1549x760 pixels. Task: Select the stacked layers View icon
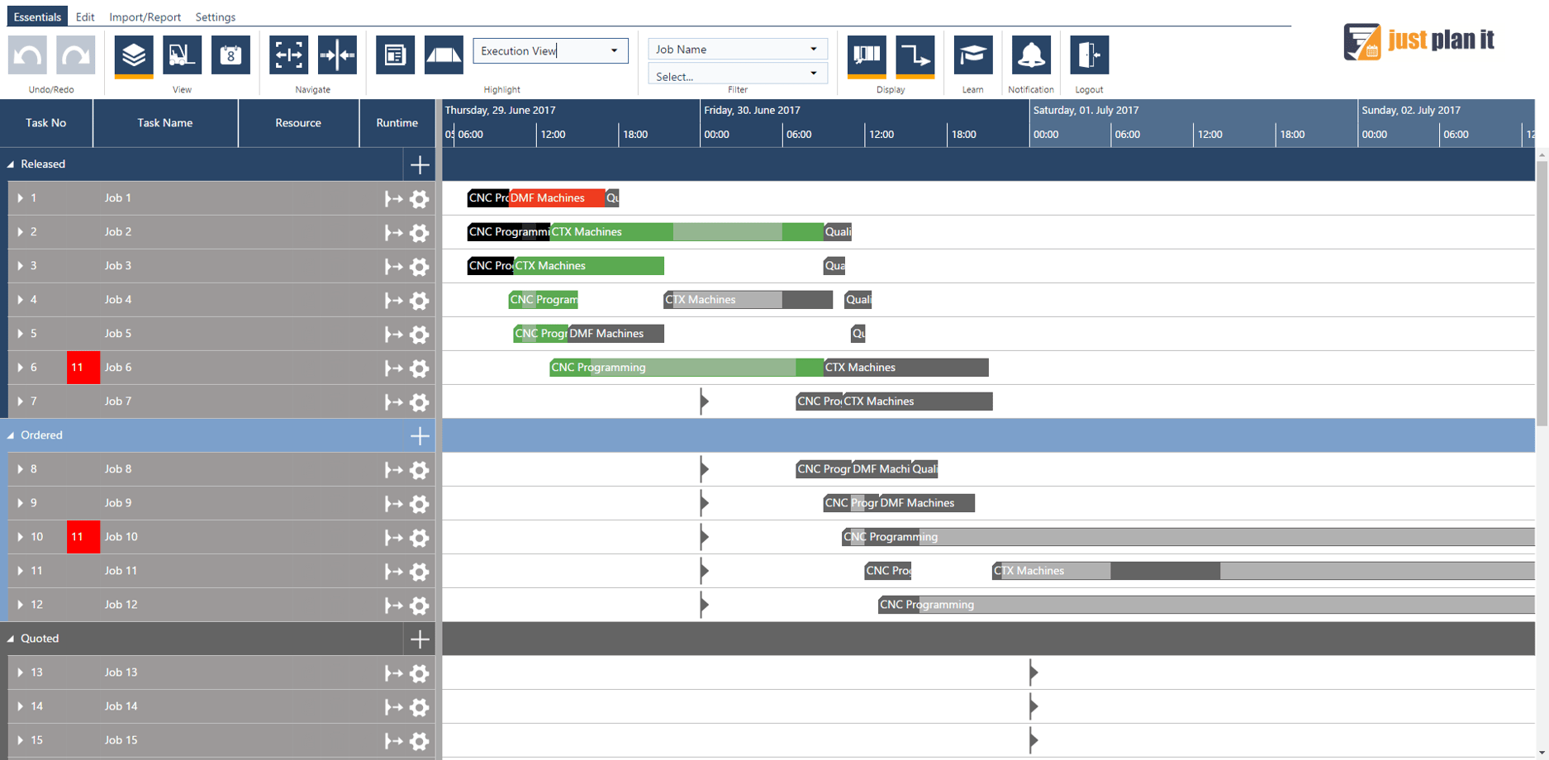point(132,55)
